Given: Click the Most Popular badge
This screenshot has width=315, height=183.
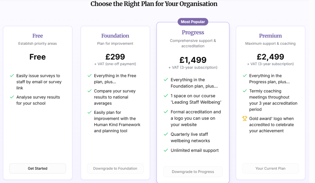Looking at the screenshot, I should 193,22.
